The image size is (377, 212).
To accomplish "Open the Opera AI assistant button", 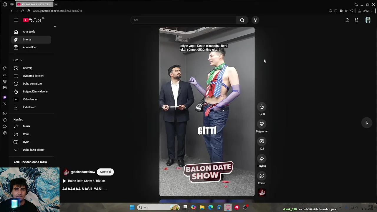I will click(x=366, y=11).
